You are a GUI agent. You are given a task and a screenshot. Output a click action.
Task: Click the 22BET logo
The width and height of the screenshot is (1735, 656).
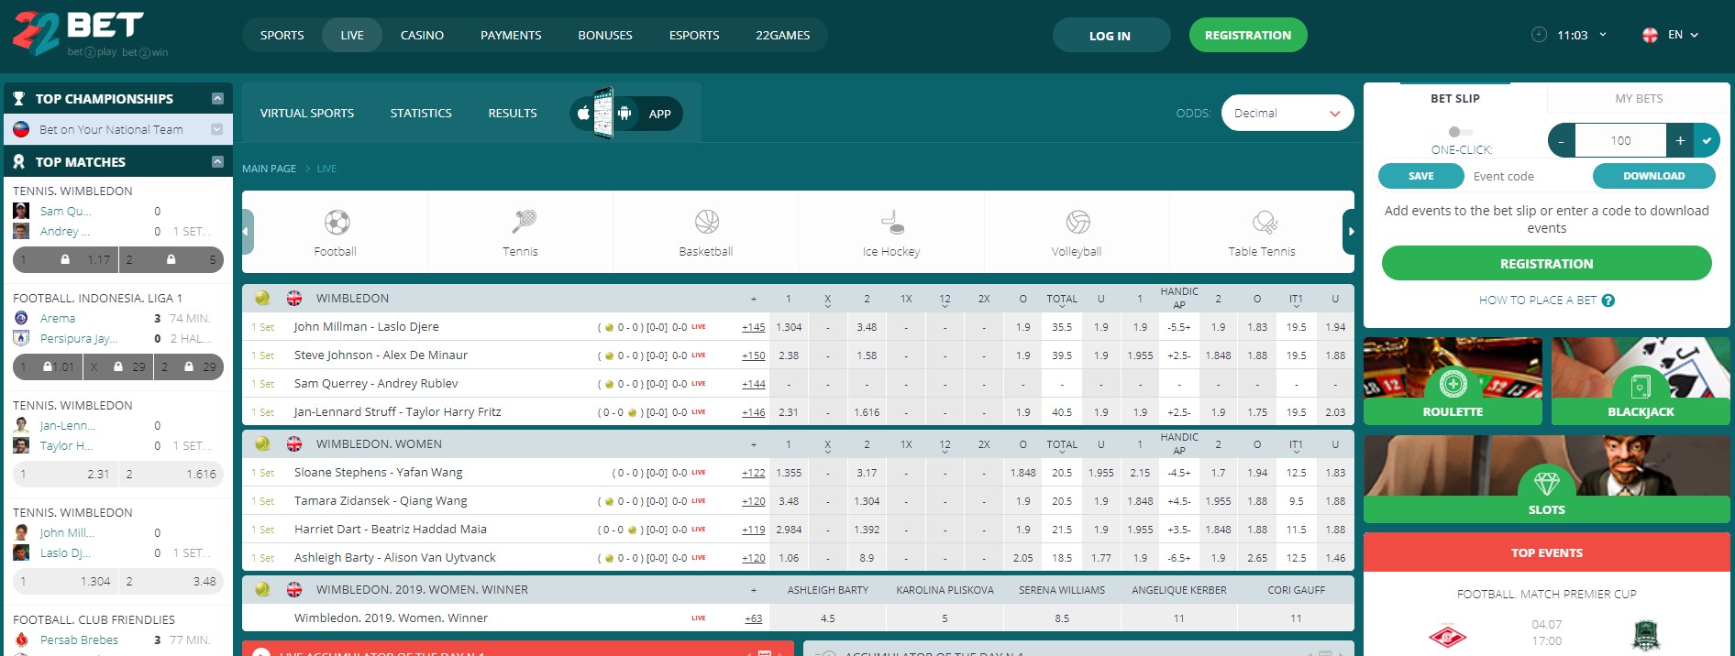[x=91, y=35]
